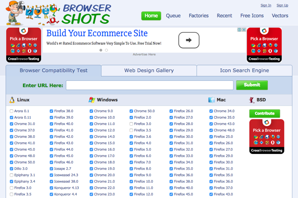Click the Linux penguin icon
This screenshot has width=298, height=198.
(x=12, y=100)
